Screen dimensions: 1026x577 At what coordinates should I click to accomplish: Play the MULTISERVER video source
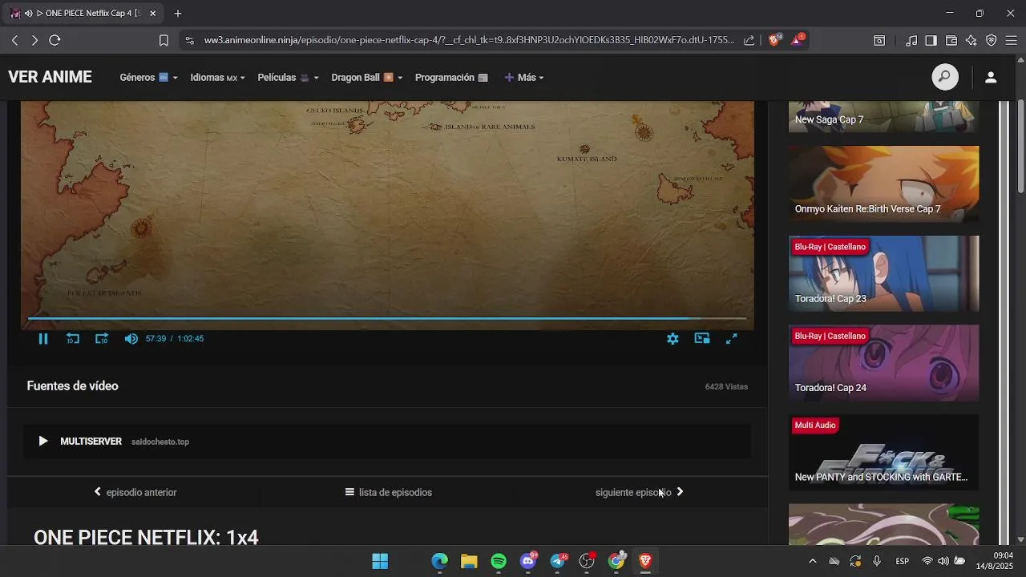pyautogui.click(x=387, y=442)
